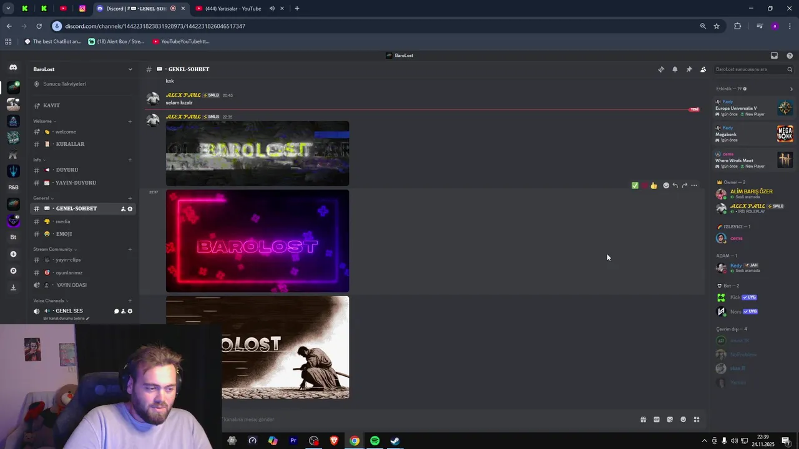Open apps launcher in message bar

(697, 420)
